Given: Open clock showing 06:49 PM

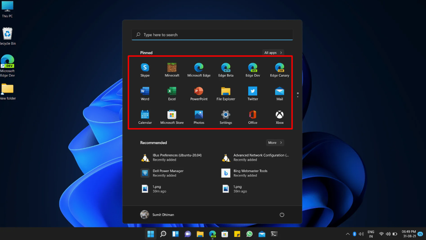Looking at the screenshot, I should click(x=409, y=234).
